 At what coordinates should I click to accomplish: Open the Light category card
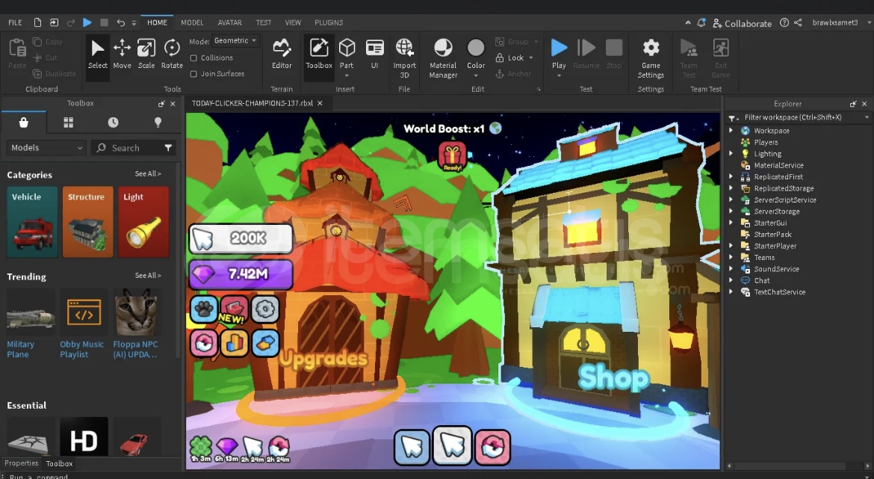coord(143,222)
